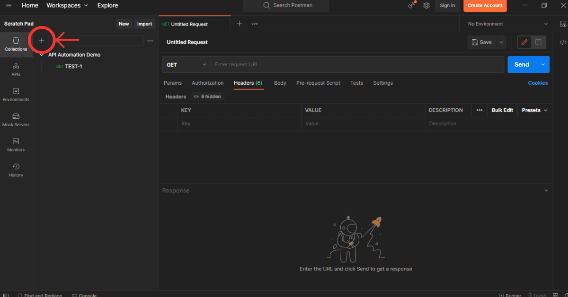568x297 pixels.
Task: Toggle the pencil build mode icon
Action: pyautogui.click(x=524, y=42)
